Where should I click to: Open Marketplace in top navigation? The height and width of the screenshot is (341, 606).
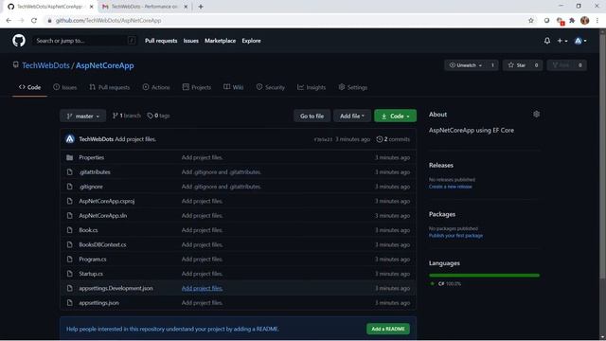pyautogui.click(x=221, y=41)
